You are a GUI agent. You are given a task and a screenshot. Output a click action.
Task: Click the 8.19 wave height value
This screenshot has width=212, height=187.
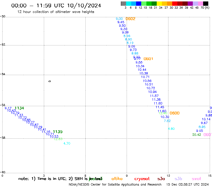tap(130, 43)
